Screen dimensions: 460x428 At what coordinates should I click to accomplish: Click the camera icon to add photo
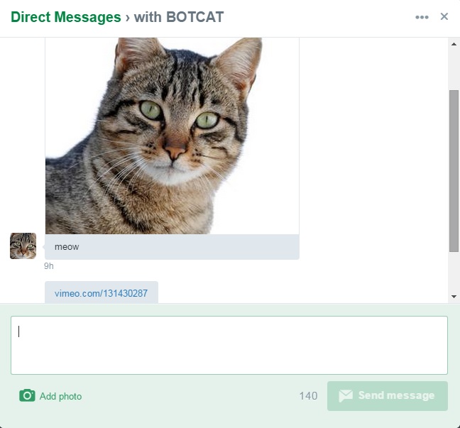coord(27,395)
